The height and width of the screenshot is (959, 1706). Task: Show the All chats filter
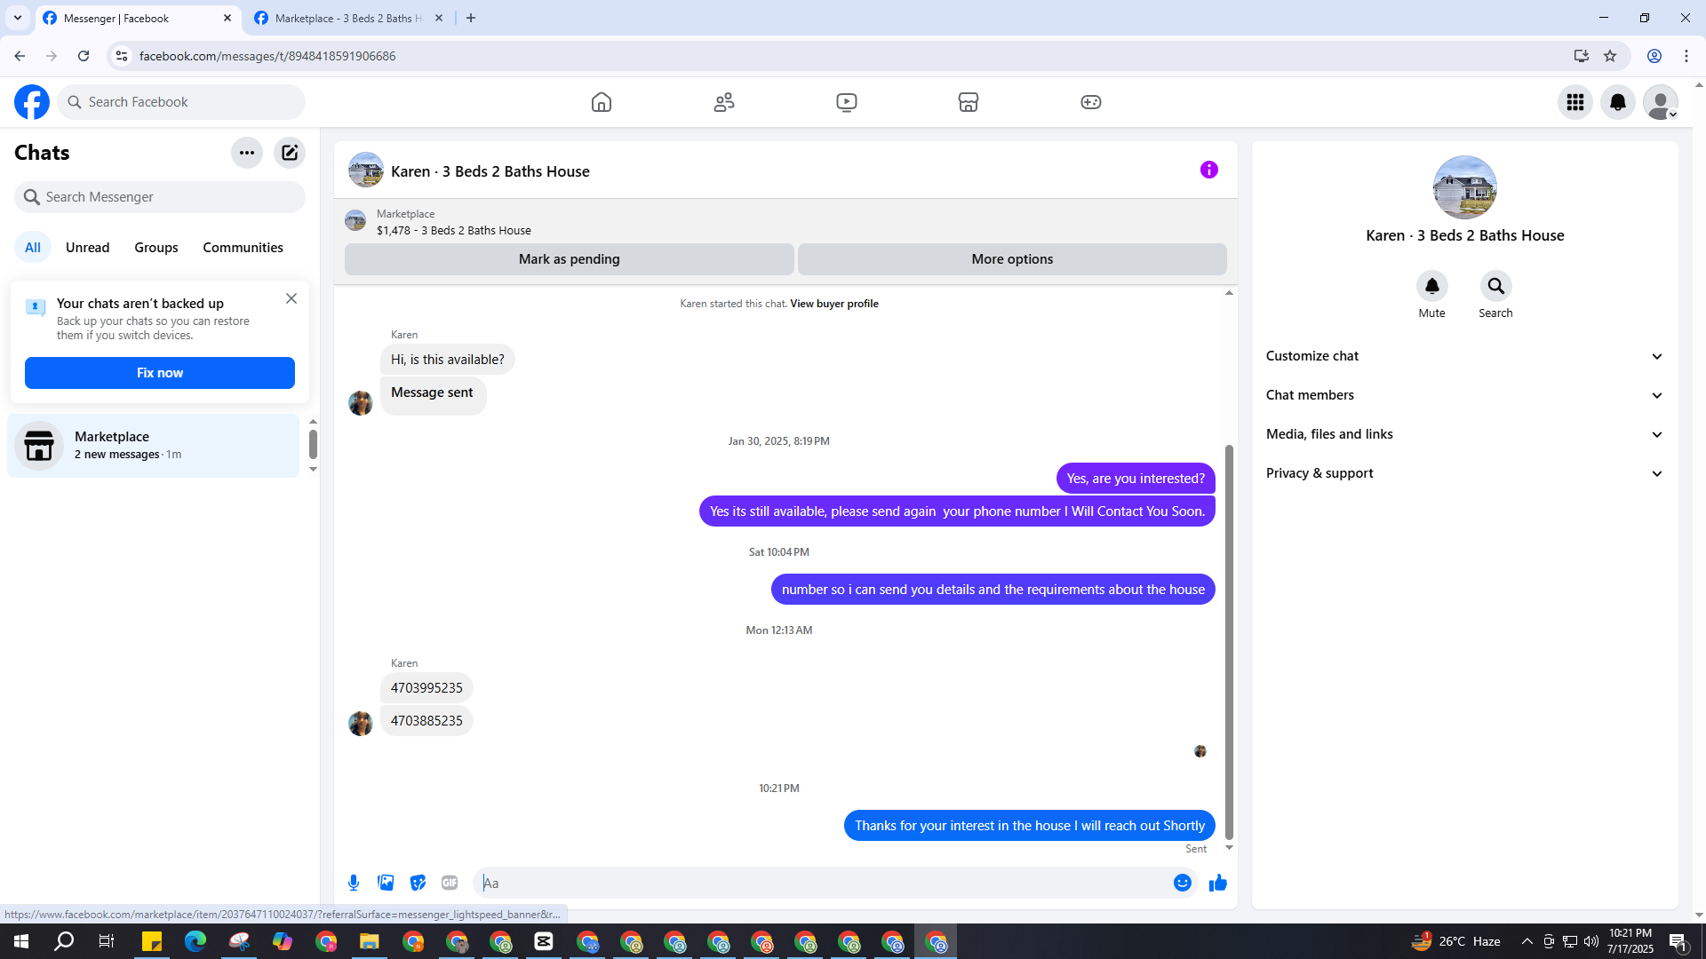click(33, 248)
